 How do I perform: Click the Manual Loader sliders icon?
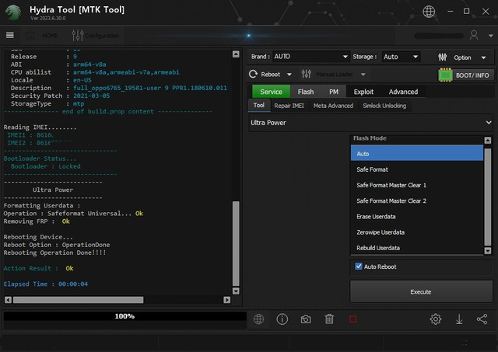[x=306, y=74]
